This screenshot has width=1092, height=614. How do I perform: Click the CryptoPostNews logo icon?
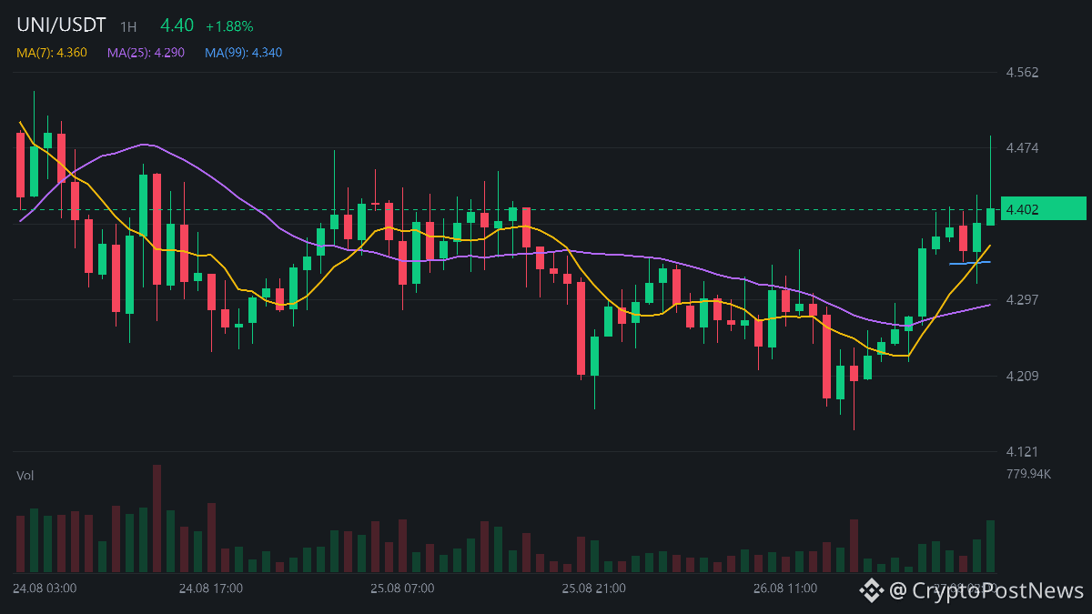click(x=872, y=590)
